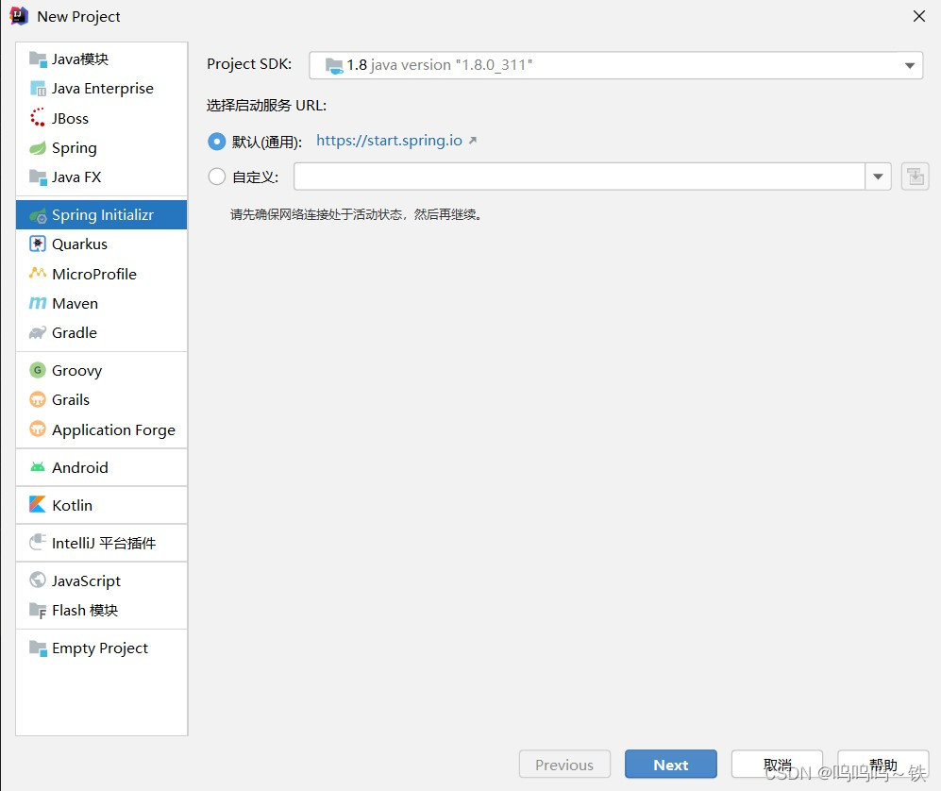Select the JavaScript list label
This screenshot has width=941, height=791.
(87, 581)
